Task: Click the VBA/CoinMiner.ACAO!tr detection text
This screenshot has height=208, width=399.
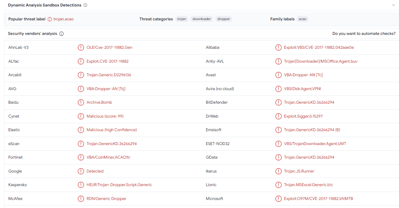Action: click(108, 157)
